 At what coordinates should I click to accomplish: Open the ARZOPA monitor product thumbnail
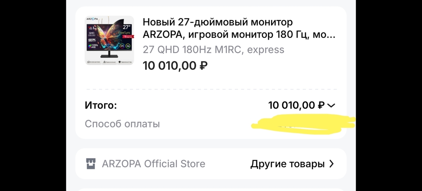[109, 40]
